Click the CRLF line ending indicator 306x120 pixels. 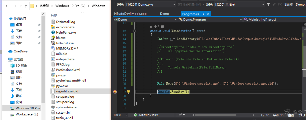(302, 115)
